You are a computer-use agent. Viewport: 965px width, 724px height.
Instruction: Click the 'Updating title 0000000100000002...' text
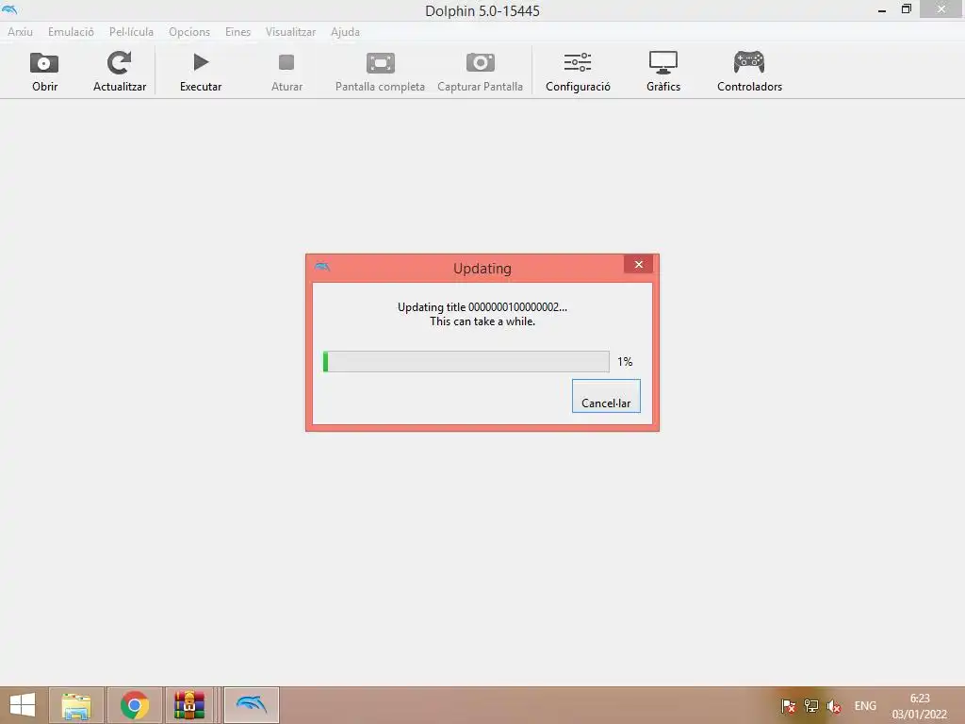[482, 307]
